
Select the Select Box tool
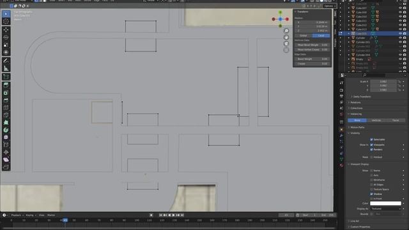6,14
